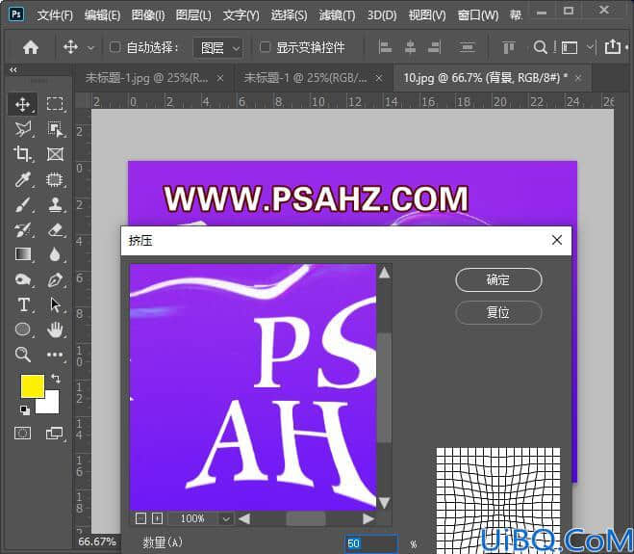Go to Photoshop Home screen

(31, 47)
